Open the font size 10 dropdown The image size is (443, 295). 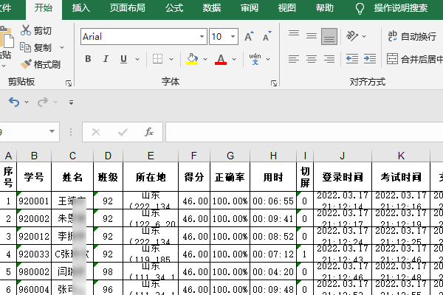(x=233, y=36)
